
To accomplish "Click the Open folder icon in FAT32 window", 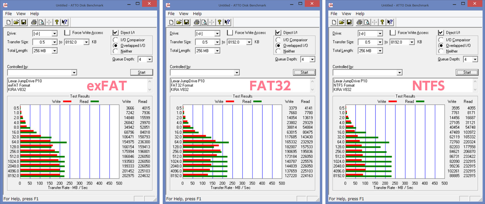I will coord(179,22).
